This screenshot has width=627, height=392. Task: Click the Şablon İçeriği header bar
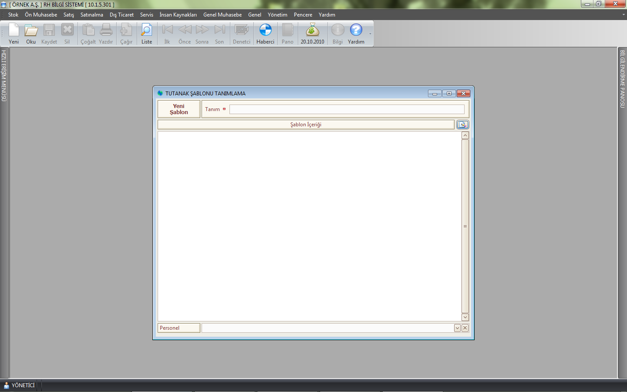pos(306,125)
